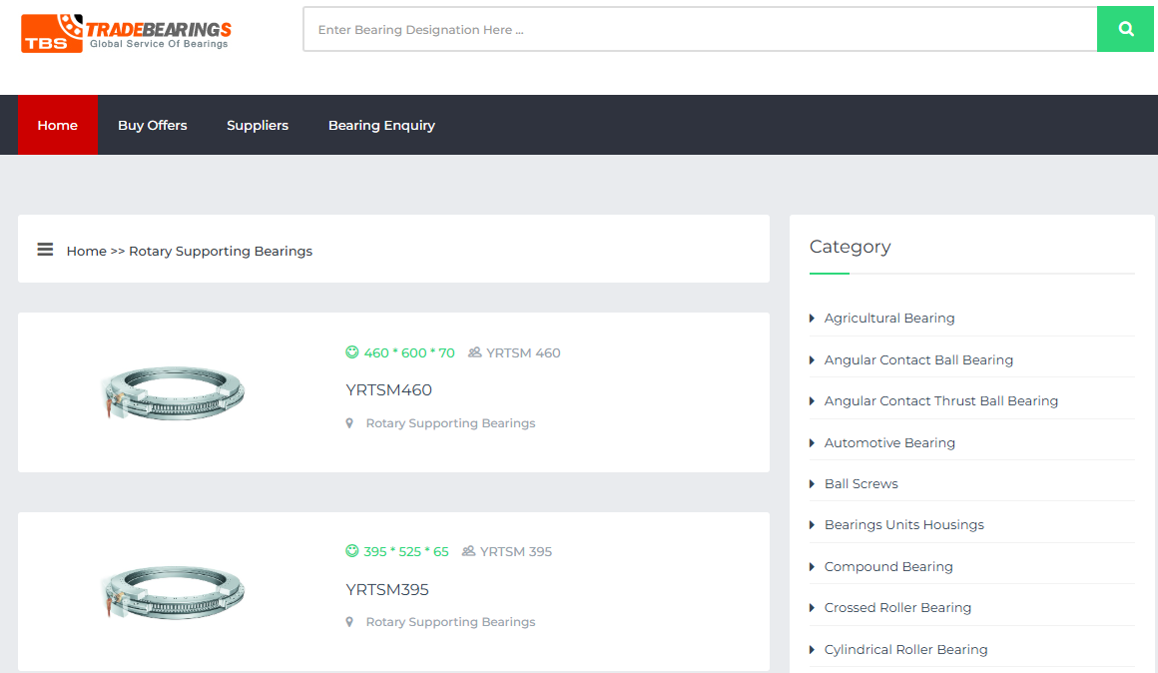Click the location pin icon under YRTSM460

tap(349, 423)
